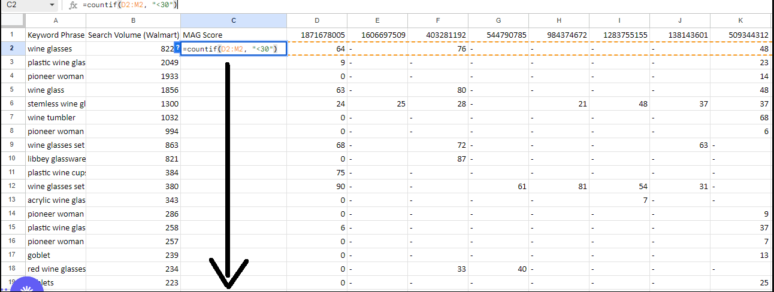Click cell with value 87 in column F

pos(438,159)
